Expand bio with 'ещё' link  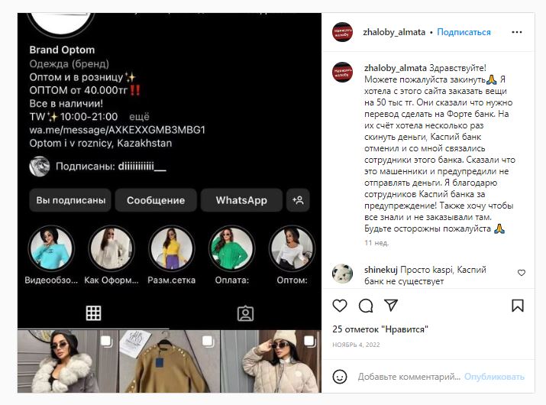pyautogui.click(x=139, y=117)
